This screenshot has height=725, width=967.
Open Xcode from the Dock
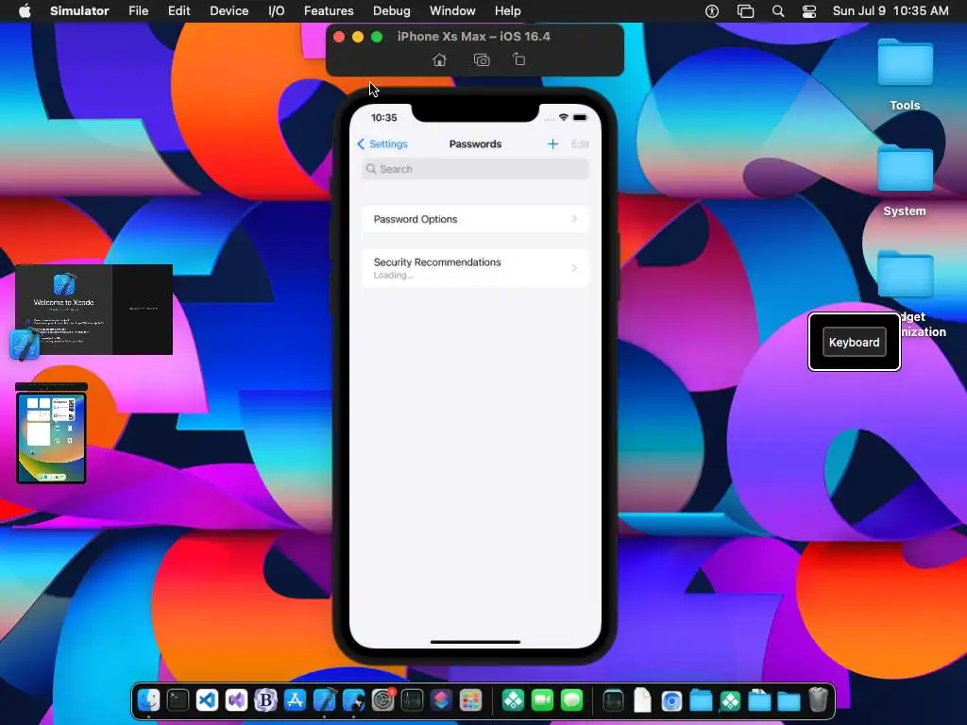(x=325, y=700)
